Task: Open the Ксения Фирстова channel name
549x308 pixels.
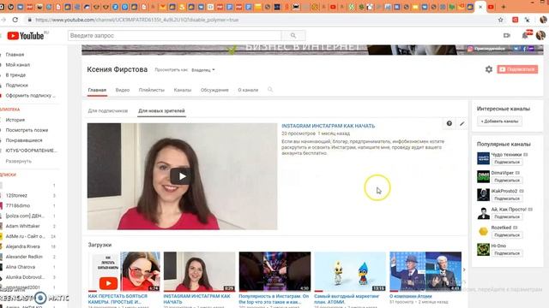Action: tap(118, 69)
